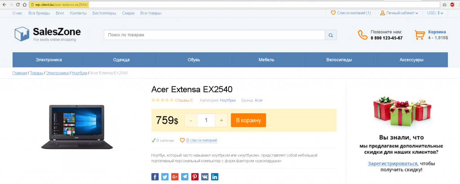Click the 759$ price text
The image size is (460, 184).
click(x=167, y=120)
